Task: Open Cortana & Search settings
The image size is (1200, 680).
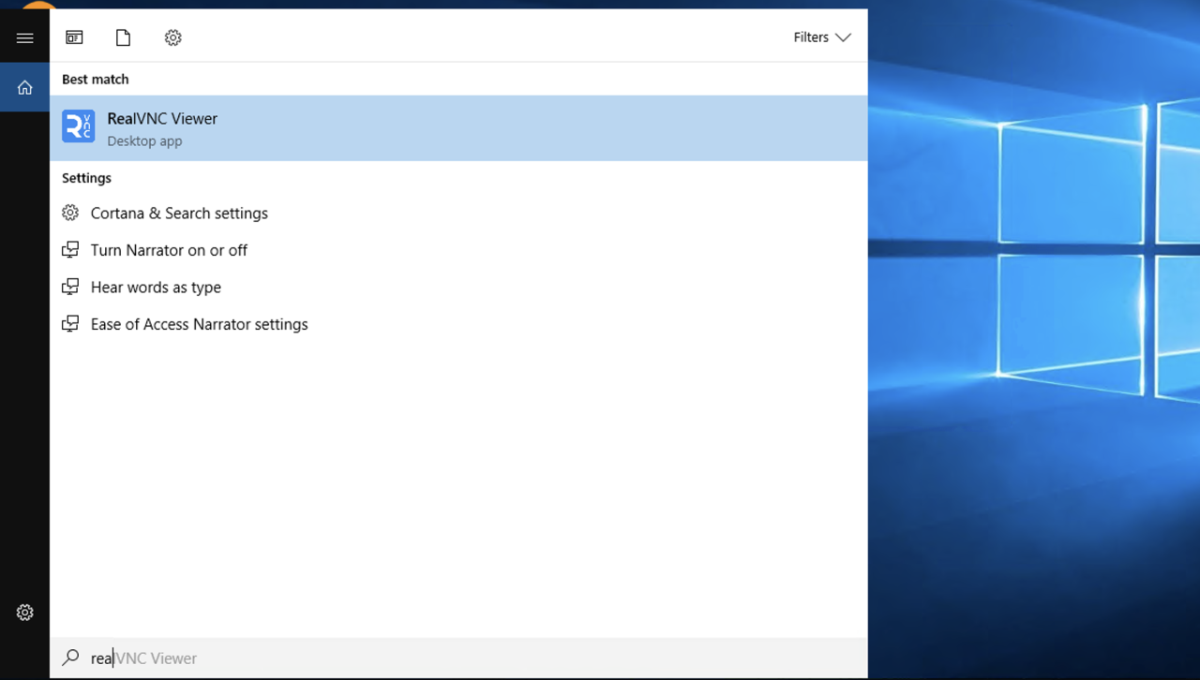Action: coord(179,214)
